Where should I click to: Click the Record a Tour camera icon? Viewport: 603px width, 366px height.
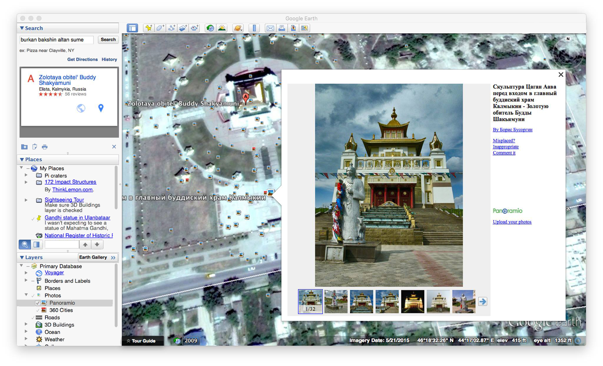(x=195, y=28)
